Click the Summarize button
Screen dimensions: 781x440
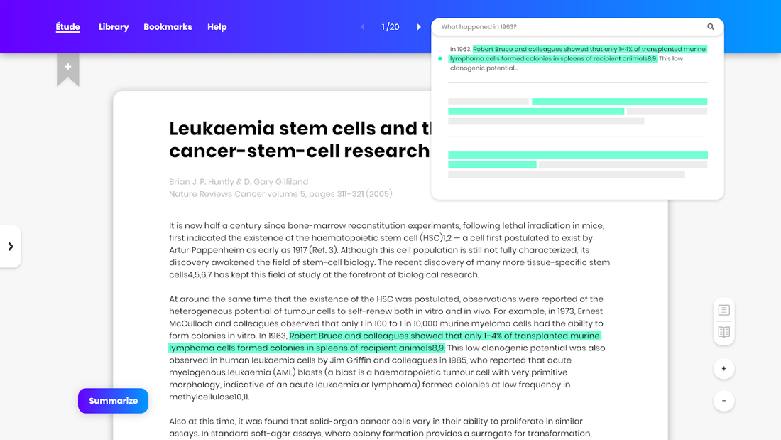pyautogui.click(x=113, y=401)
